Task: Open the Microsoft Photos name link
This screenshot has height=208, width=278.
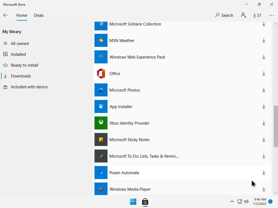Action: (125, 90)
